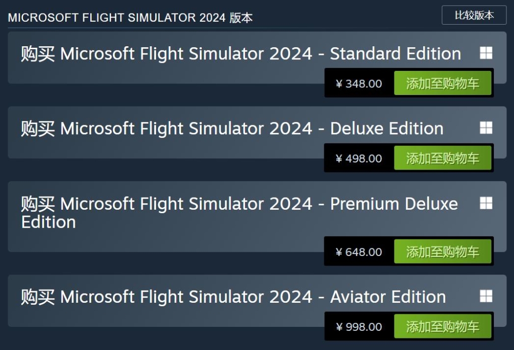This screenshot has height=350, width=514.
Task: Click Windows platform icon for Aviator Edition
Action: coord(486,296)
